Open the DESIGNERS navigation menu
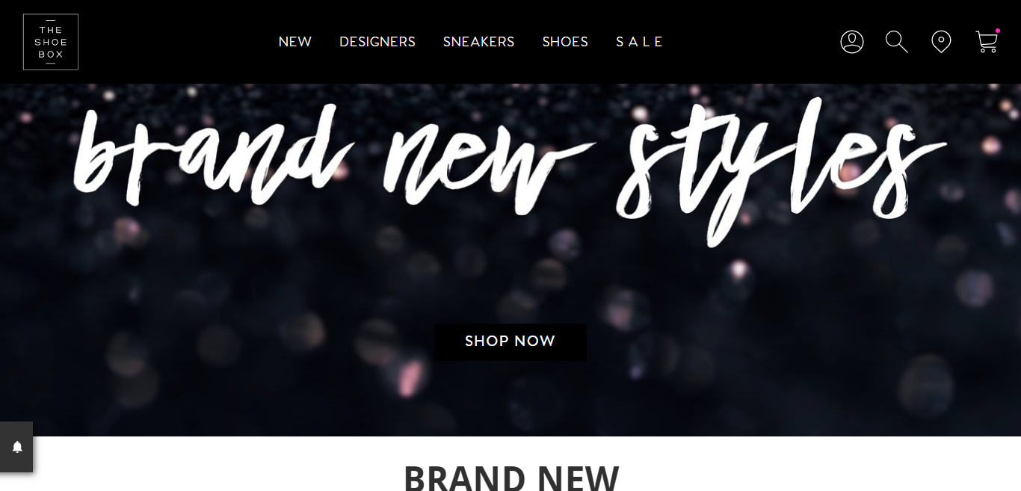Viewport: 1021px width, 491px height. point(377,42)
